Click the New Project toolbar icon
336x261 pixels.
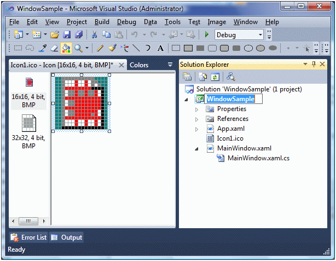19,34
